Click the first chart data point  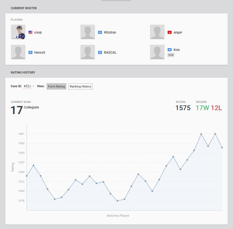pyautogui.click(x=27, y=176)
